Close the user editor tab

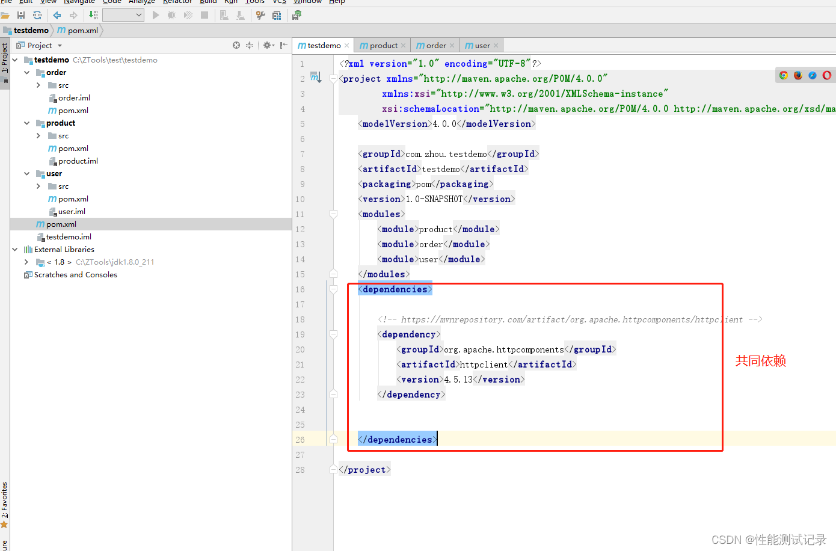point(496,46)
